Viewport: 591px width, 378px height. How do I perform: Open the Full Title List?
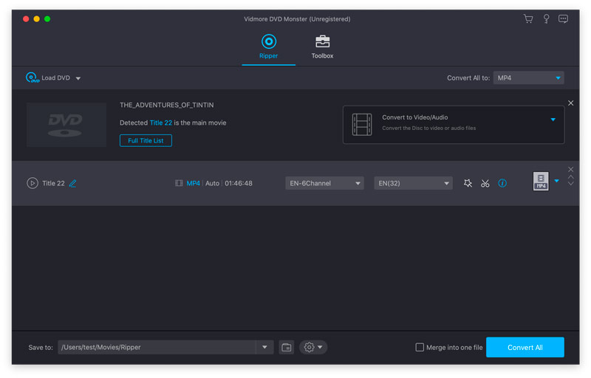[146, 140]
